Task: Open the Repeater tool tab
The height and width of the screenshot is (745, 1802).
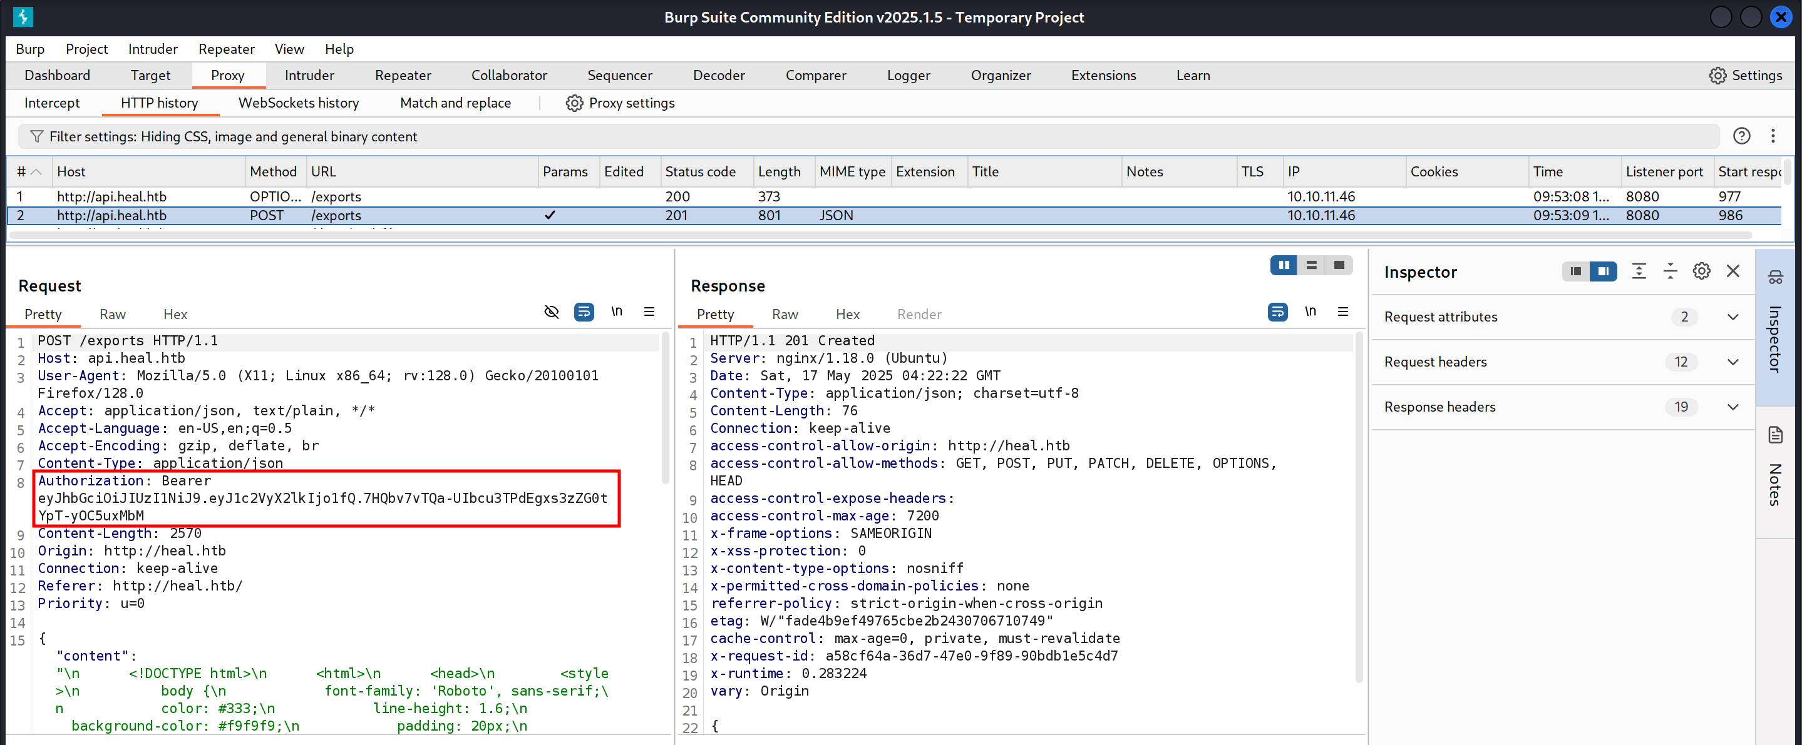Action: (402, 76)
